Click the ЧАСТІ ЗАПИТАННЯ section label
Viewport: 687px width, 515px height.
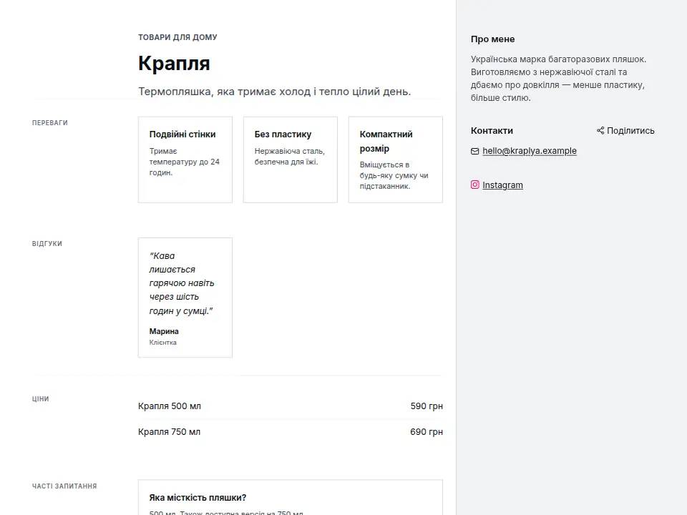click(x=64, y=486)
